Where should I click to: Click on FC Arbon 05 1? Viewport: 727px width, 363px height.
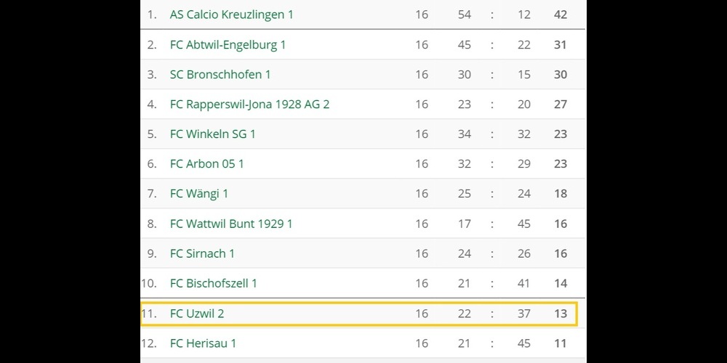click(206, 164)
